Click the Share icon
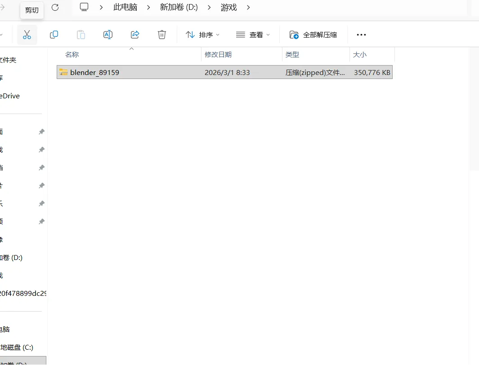 coord(135,35)
